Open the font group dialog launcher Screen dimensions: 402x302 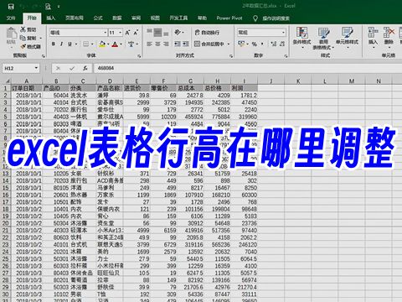tap(139, 56)
